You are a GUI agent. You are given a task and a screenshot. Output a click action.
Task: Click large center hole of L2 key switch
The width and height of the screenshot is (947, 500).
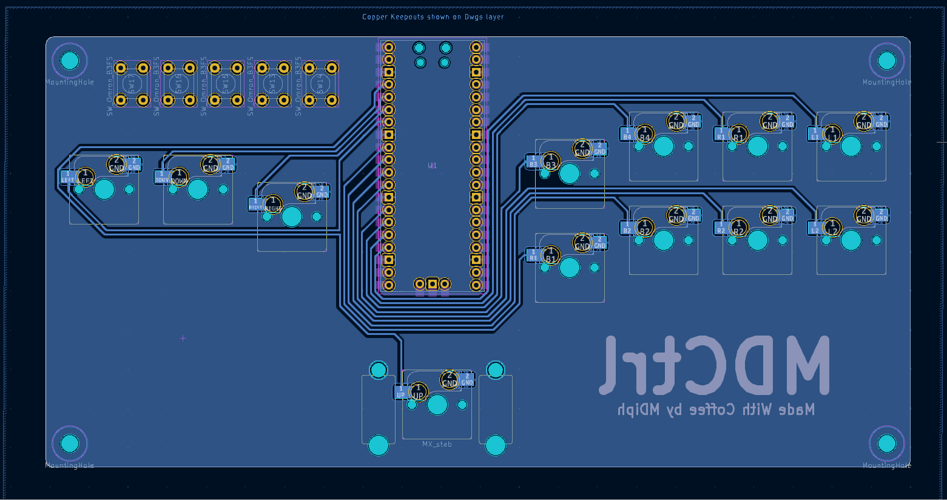pos(851,240)
